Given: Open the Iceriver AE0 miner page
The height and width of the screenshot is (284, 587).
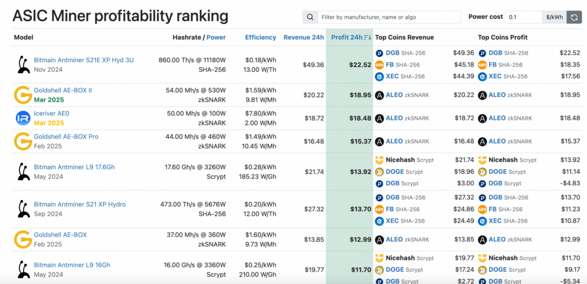Looking at the screenshot, I should (52, 114).
